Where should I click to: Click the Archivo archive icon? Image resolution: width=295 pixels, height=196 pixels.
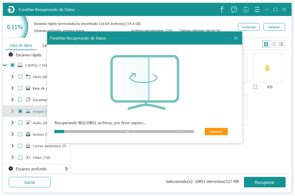[x=28, y=134]
